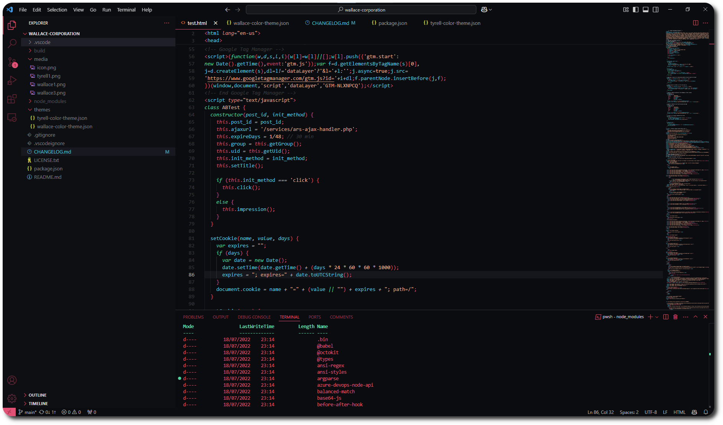Open the Explorer view in activity bar
This screenshot has height=425, width=723.
click(x=12, y=25)
